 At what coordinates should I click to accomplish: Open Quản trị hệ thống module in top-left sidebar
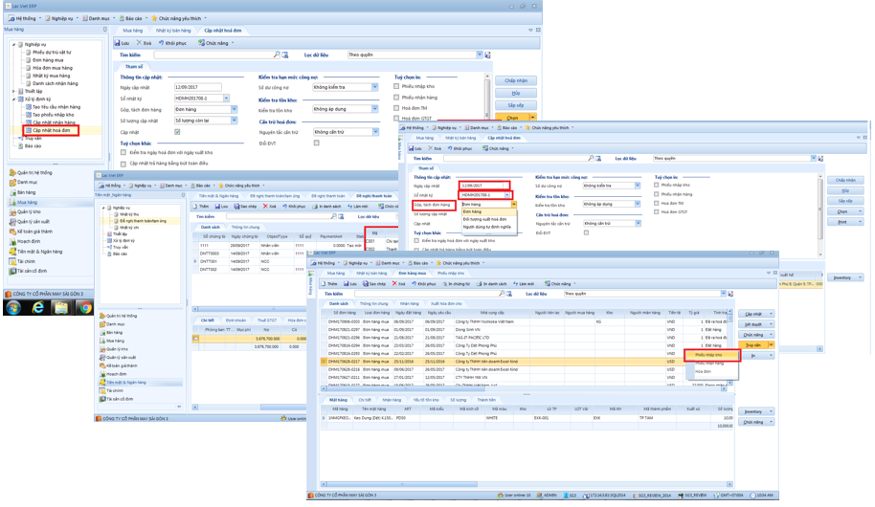click(x=32, y=173)
